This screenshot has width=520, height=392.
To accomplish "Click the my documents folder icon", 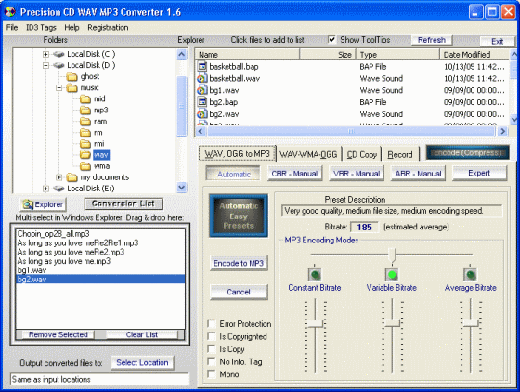I will tap(72, 177).
